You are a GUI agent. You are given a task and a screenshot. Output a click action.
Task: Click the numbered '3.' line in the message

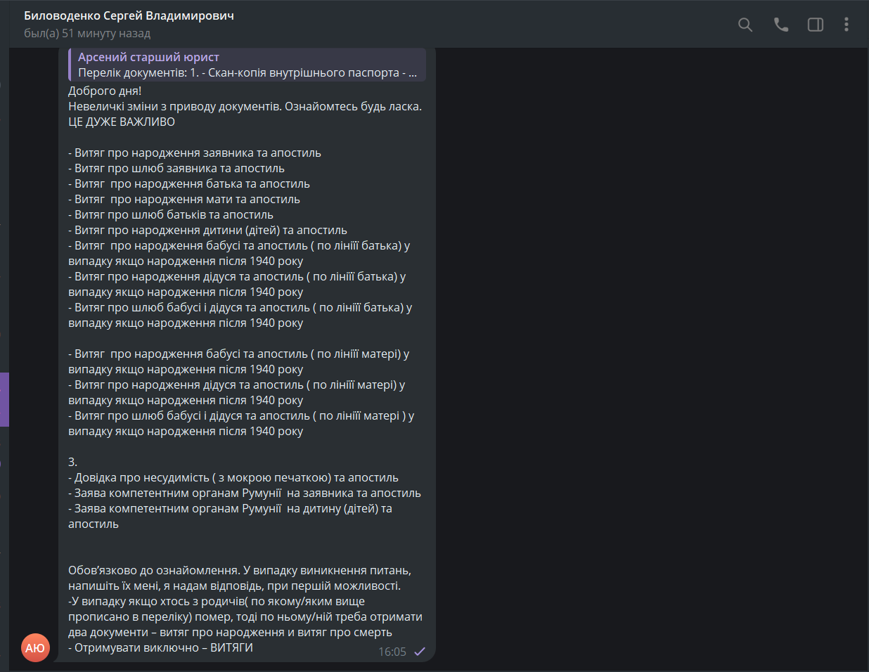tap(72, 462)
